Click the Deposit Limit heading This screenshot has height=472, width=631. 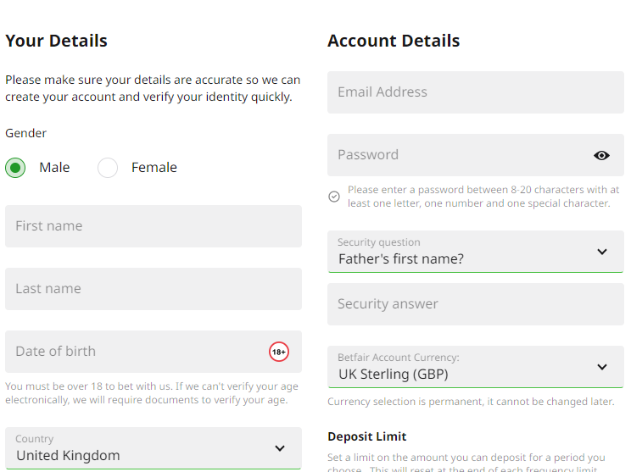click(x=367, y=436)
